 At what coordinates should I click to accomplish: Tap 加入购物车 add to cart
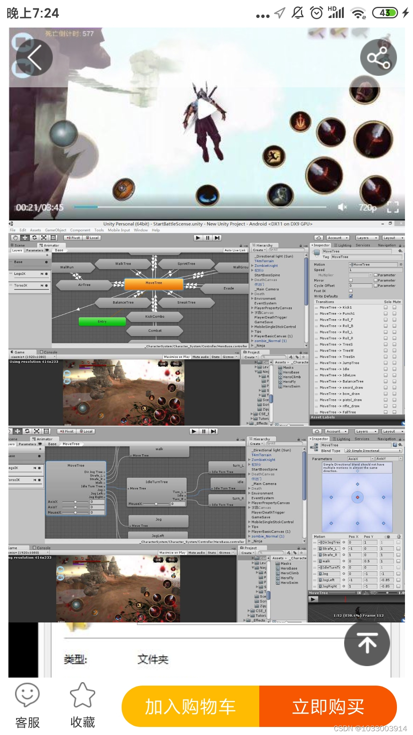190,706
